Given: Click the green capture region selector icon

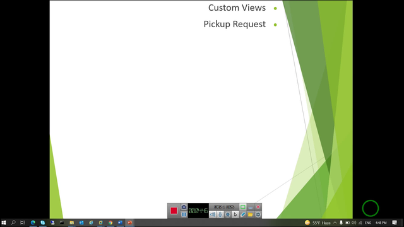Looking at the screenshot, I should tap(242, 207).
